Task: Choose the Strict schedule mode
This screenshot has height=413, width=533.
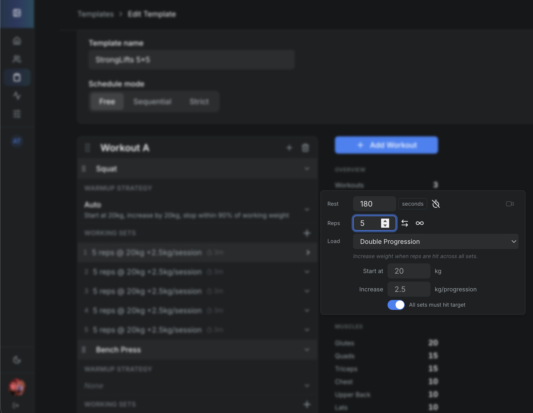Action: click(199, 102)
